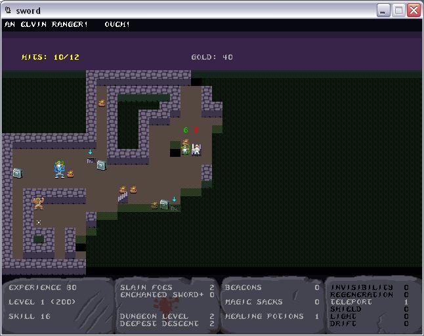Click the white sparkle item below the ogre
The image size is (424, 336).
(x=39, y=222)
